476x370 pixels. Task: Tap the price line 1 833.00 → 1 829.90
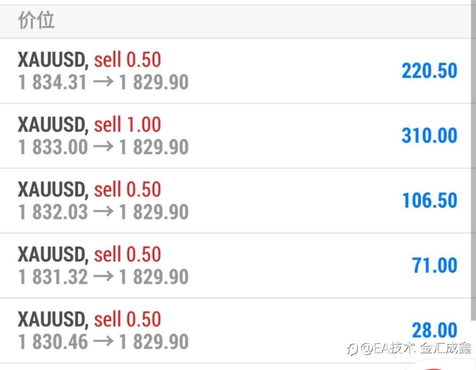pyautogui.click(x=103, y=147)
